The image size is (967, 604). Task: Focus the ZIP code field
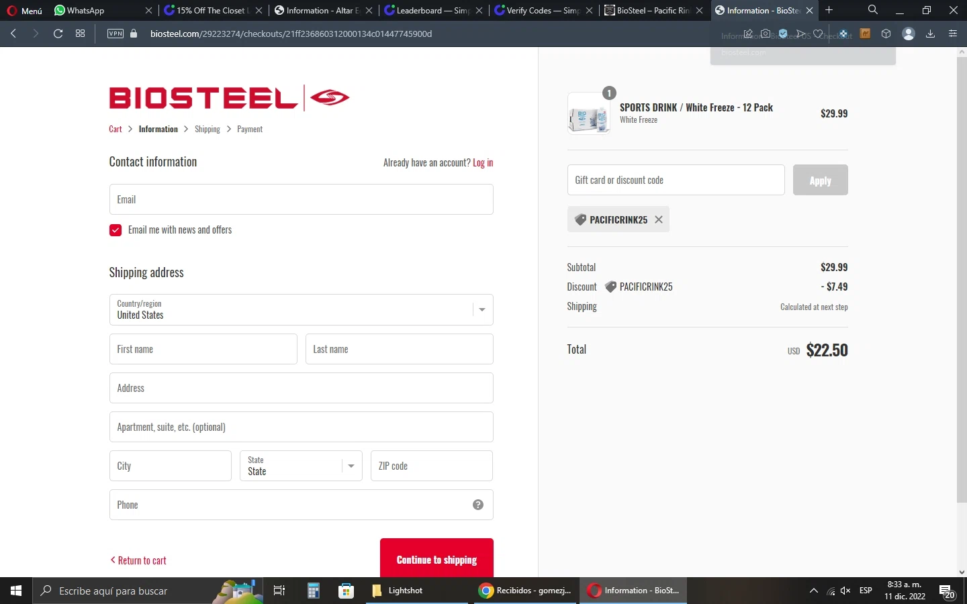[x=432, y=466]
